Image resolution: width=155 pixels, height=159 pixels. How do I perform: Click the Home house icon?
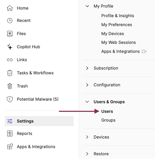tap(10, 8)
